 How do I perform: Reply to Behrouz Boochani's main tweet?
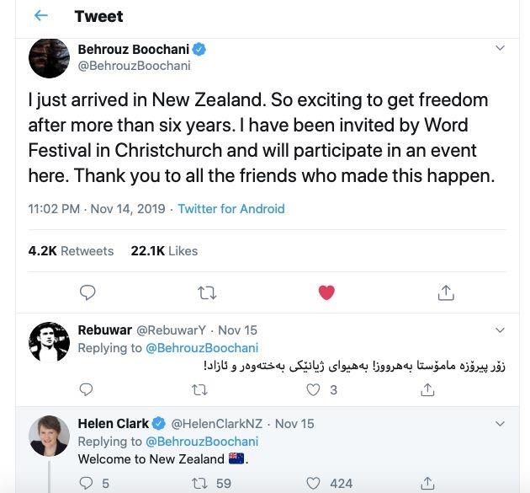87,292
